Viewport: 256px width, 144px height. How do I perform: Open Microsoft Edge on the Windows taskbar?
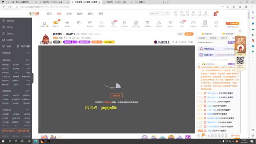[36, 141]
